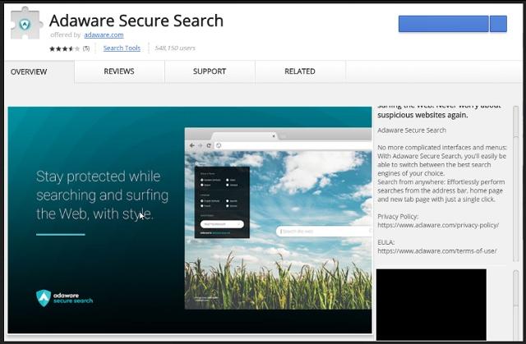The width and height of the screenshot is (526, 344).
Task: Click back arrow in the preview browser
Action: (191, 145)
